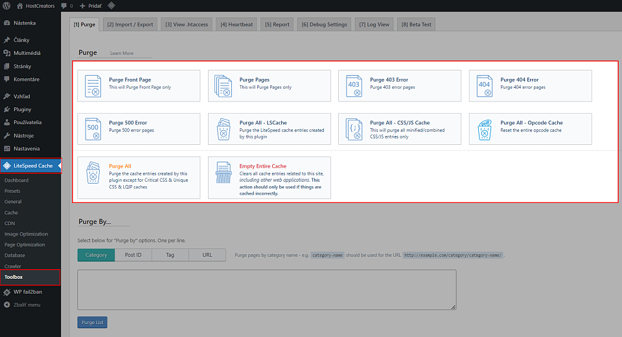Screen dimensions: 622x337
Task: Click the WP fail2ban icon
Action: pos(6,292)
